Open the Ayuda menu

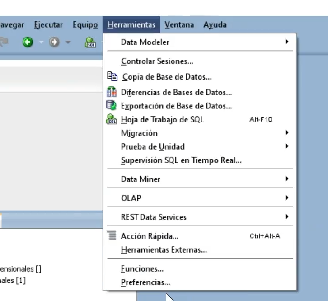(215, 25)
